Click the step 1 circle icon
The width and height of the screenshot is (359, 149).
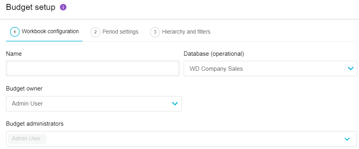[x=15, y=32]
